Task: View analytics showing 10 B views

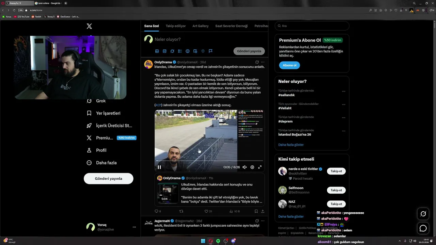Action: click(x=234, y=211)
